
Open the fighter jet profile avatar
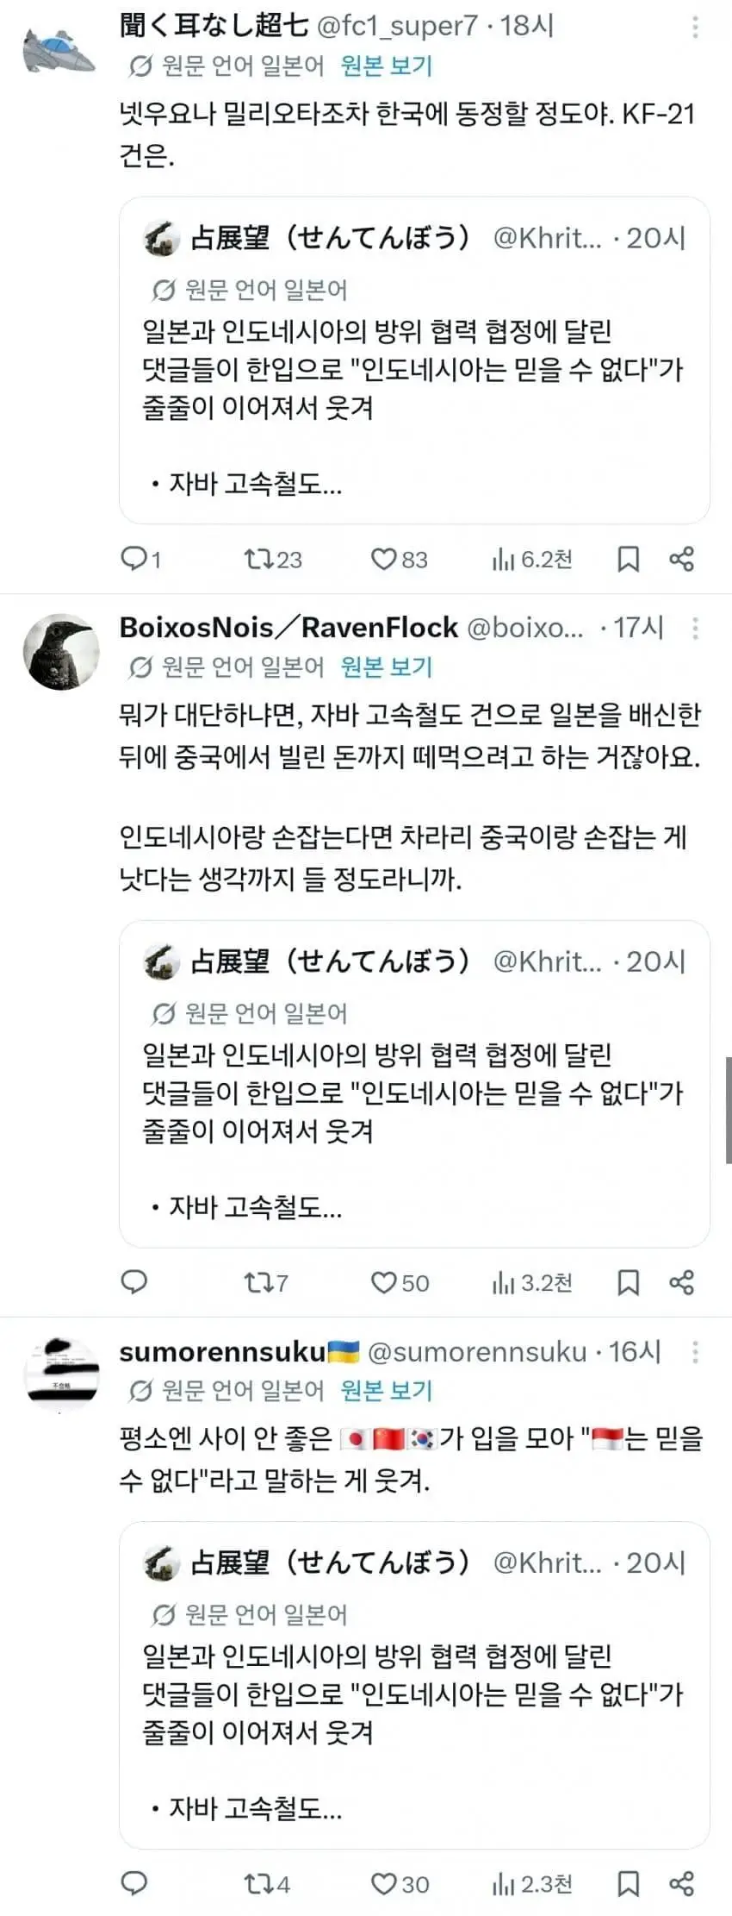[x=59, y=50]
